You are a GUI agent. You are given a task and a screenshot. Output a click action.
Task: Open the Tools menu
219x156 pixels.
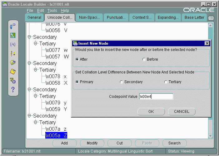point(52,11)
